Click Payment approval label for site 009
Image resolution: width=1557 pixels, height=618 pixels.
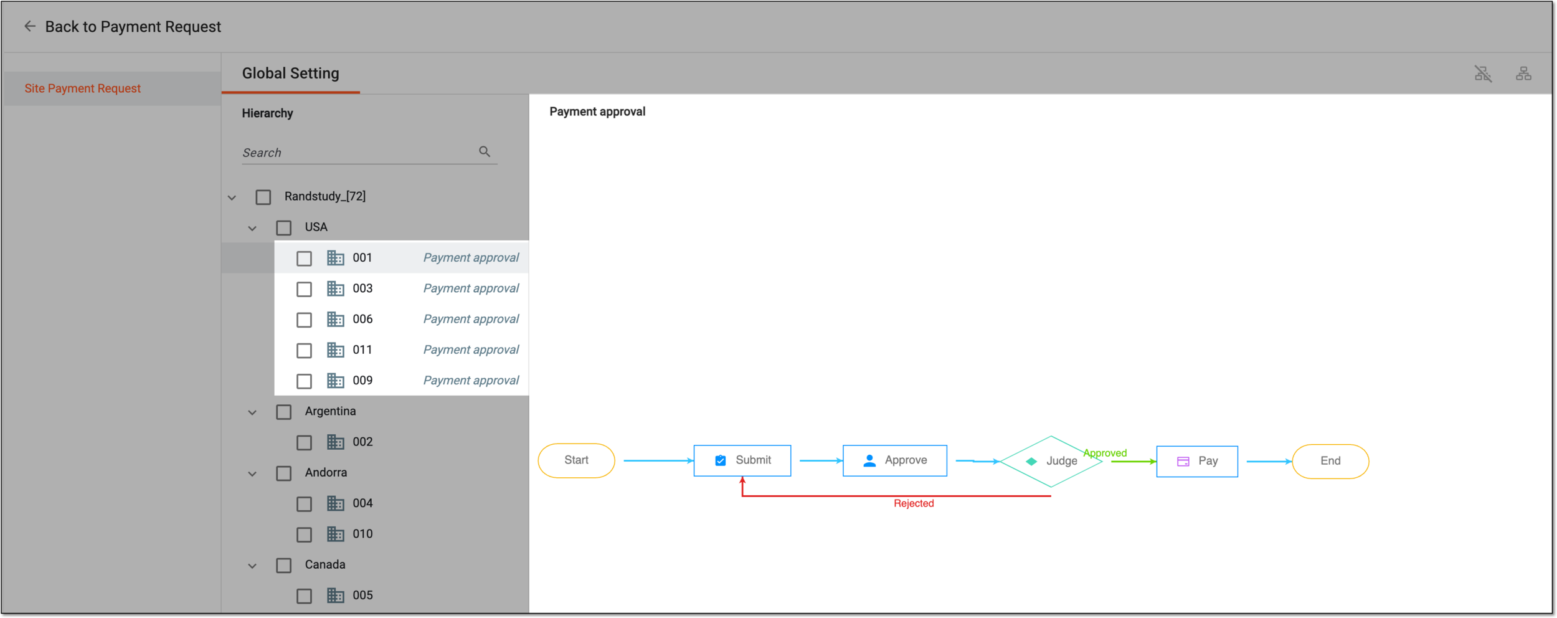point(471,380)
